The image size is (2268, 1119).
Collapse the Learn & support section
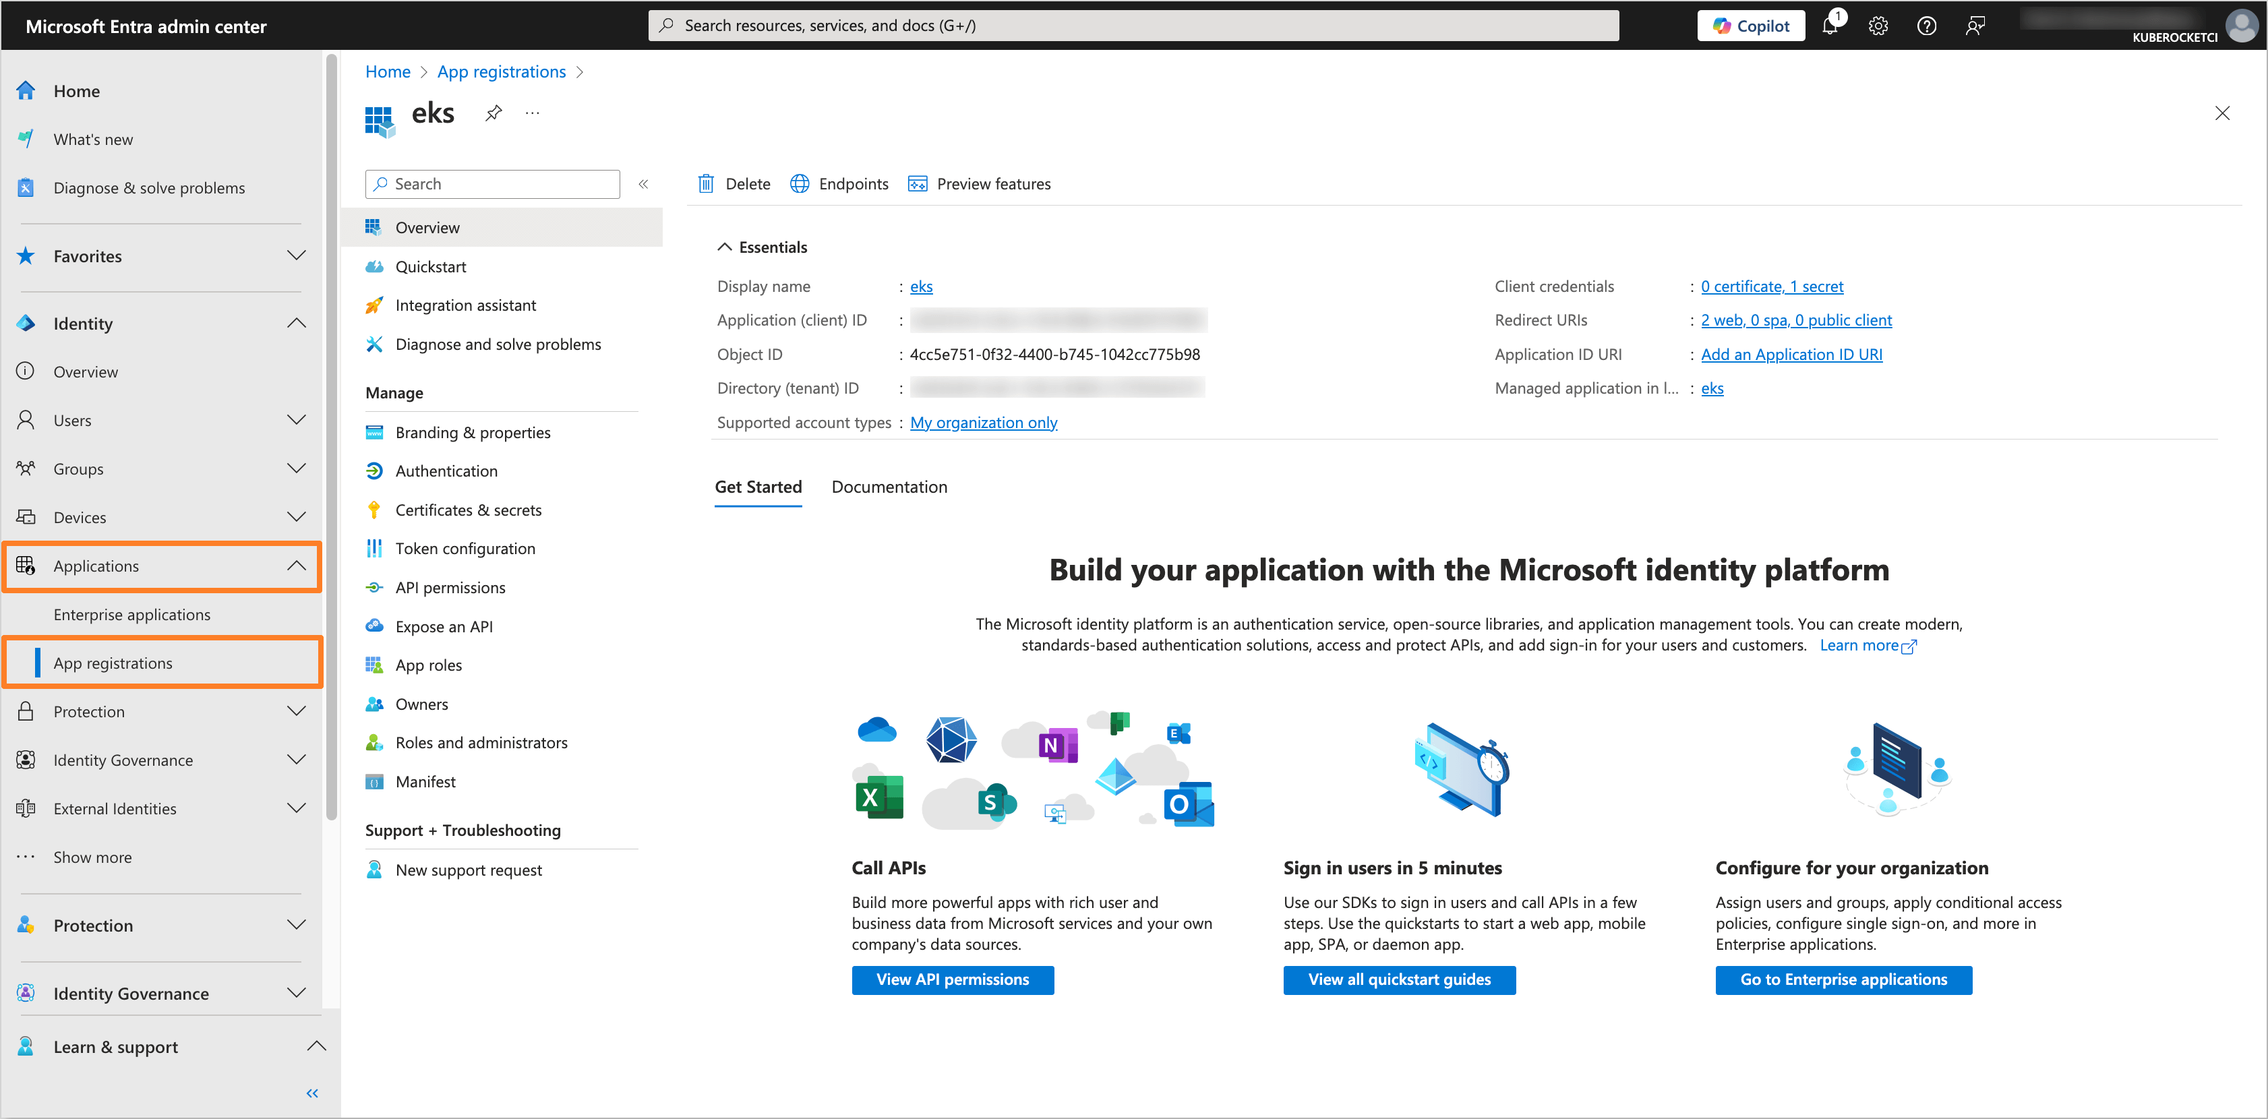(316, 1046)
